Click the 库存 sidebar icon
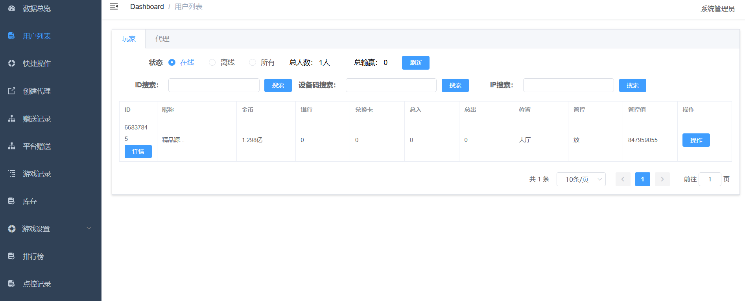Image resolution: width=745 pixels, height=301 pixels. pyautogui.click(x=12, y=201)
